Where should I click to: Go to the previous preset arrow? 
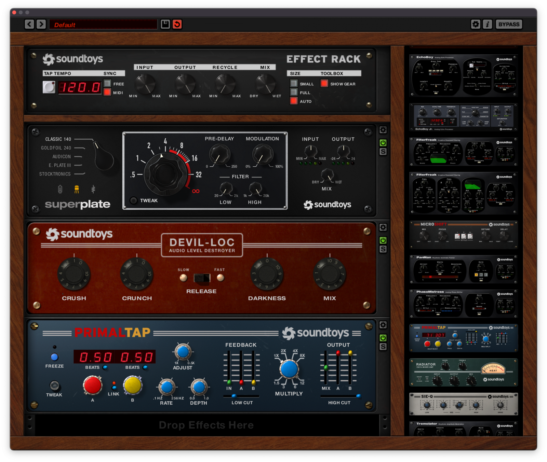tap(29, 24)
